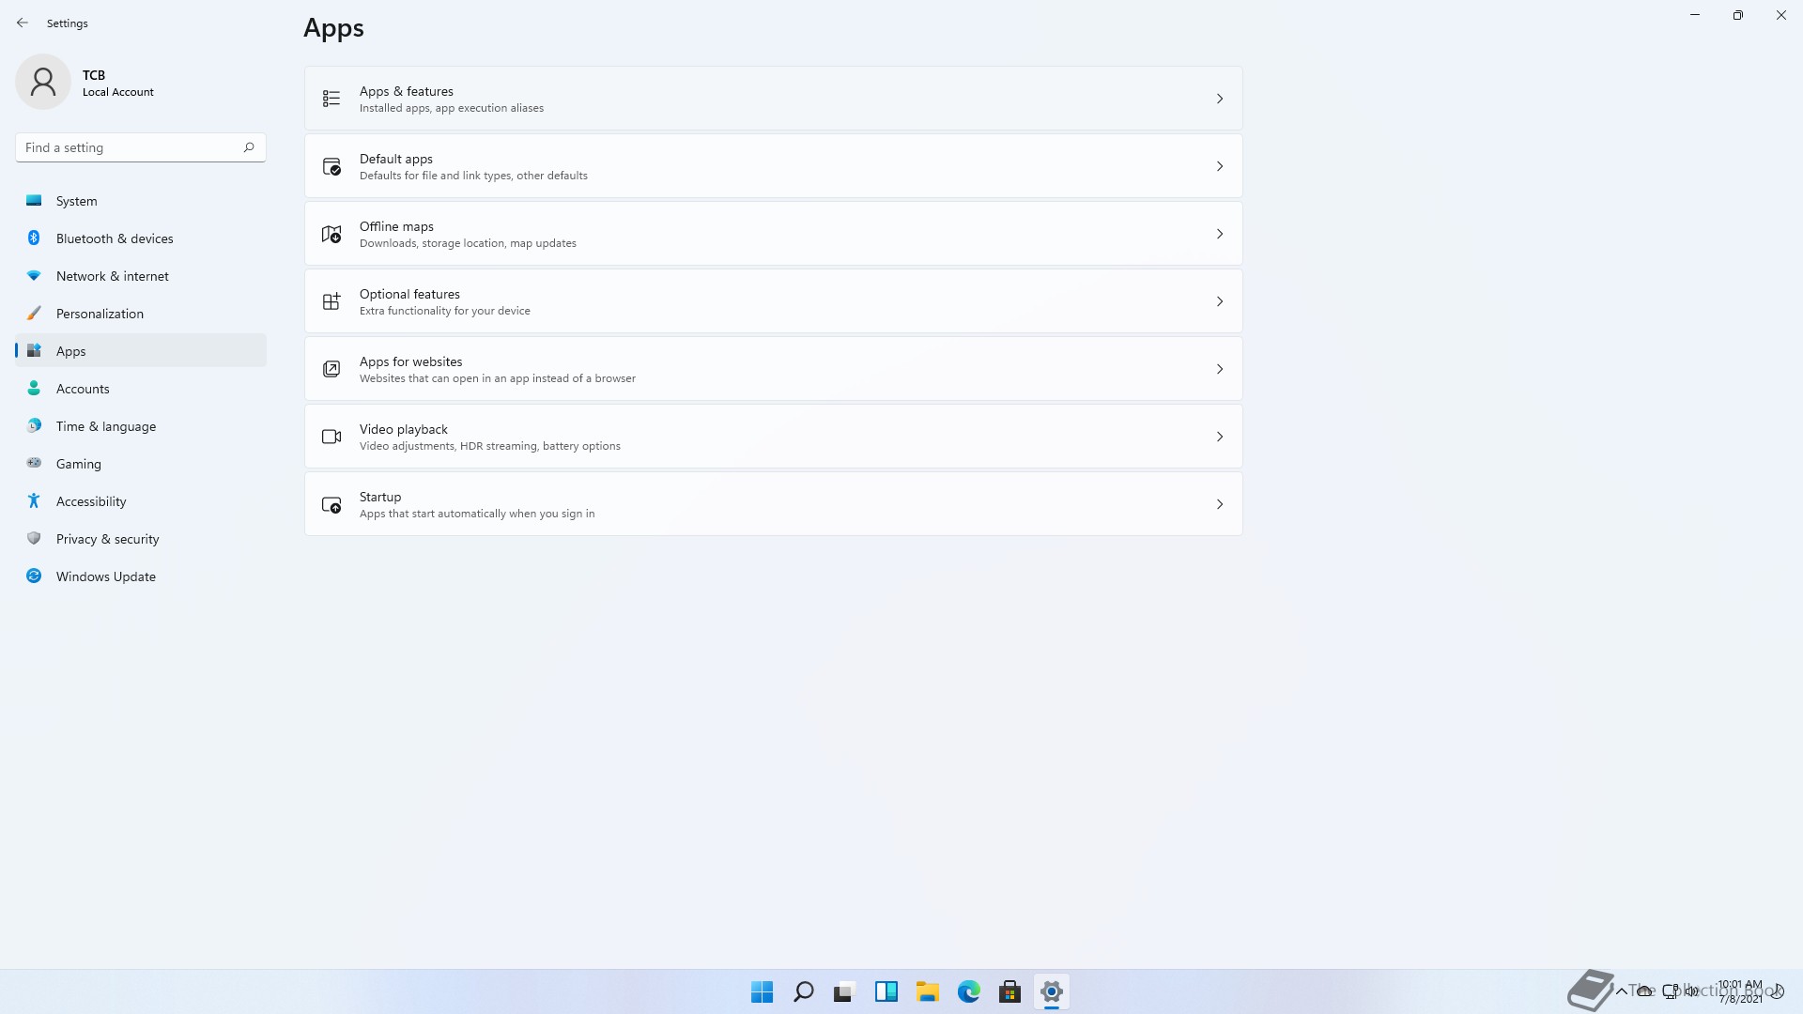The width and height of the screenshot is (1803, 1014).
Task: Click the Settings gear on the taskbar
Action: pyautogui.click(x=1051, y=991)
